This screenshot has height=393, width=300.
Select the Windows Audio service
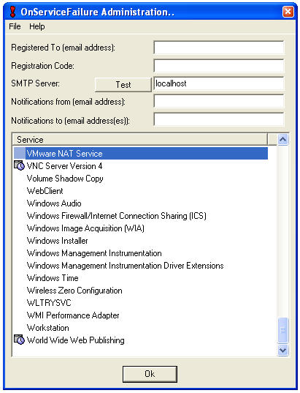[54, 203]
